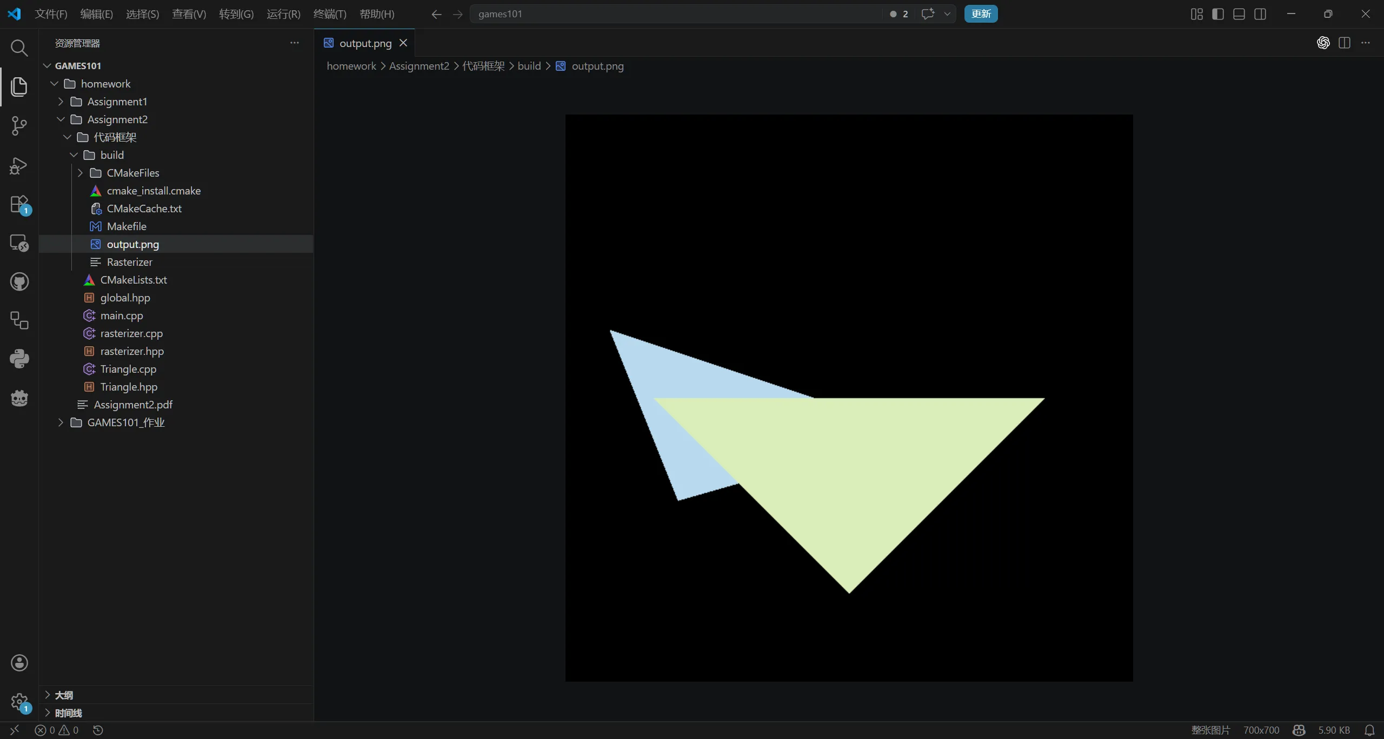Open the Search view in activity bar
Screen dimensions: 1384x739
(19, 48)
